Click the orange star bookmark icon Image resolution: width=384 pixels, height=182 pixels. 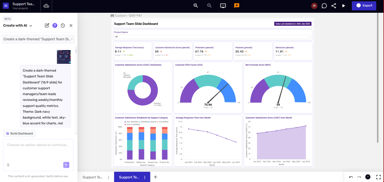point(237,6)
